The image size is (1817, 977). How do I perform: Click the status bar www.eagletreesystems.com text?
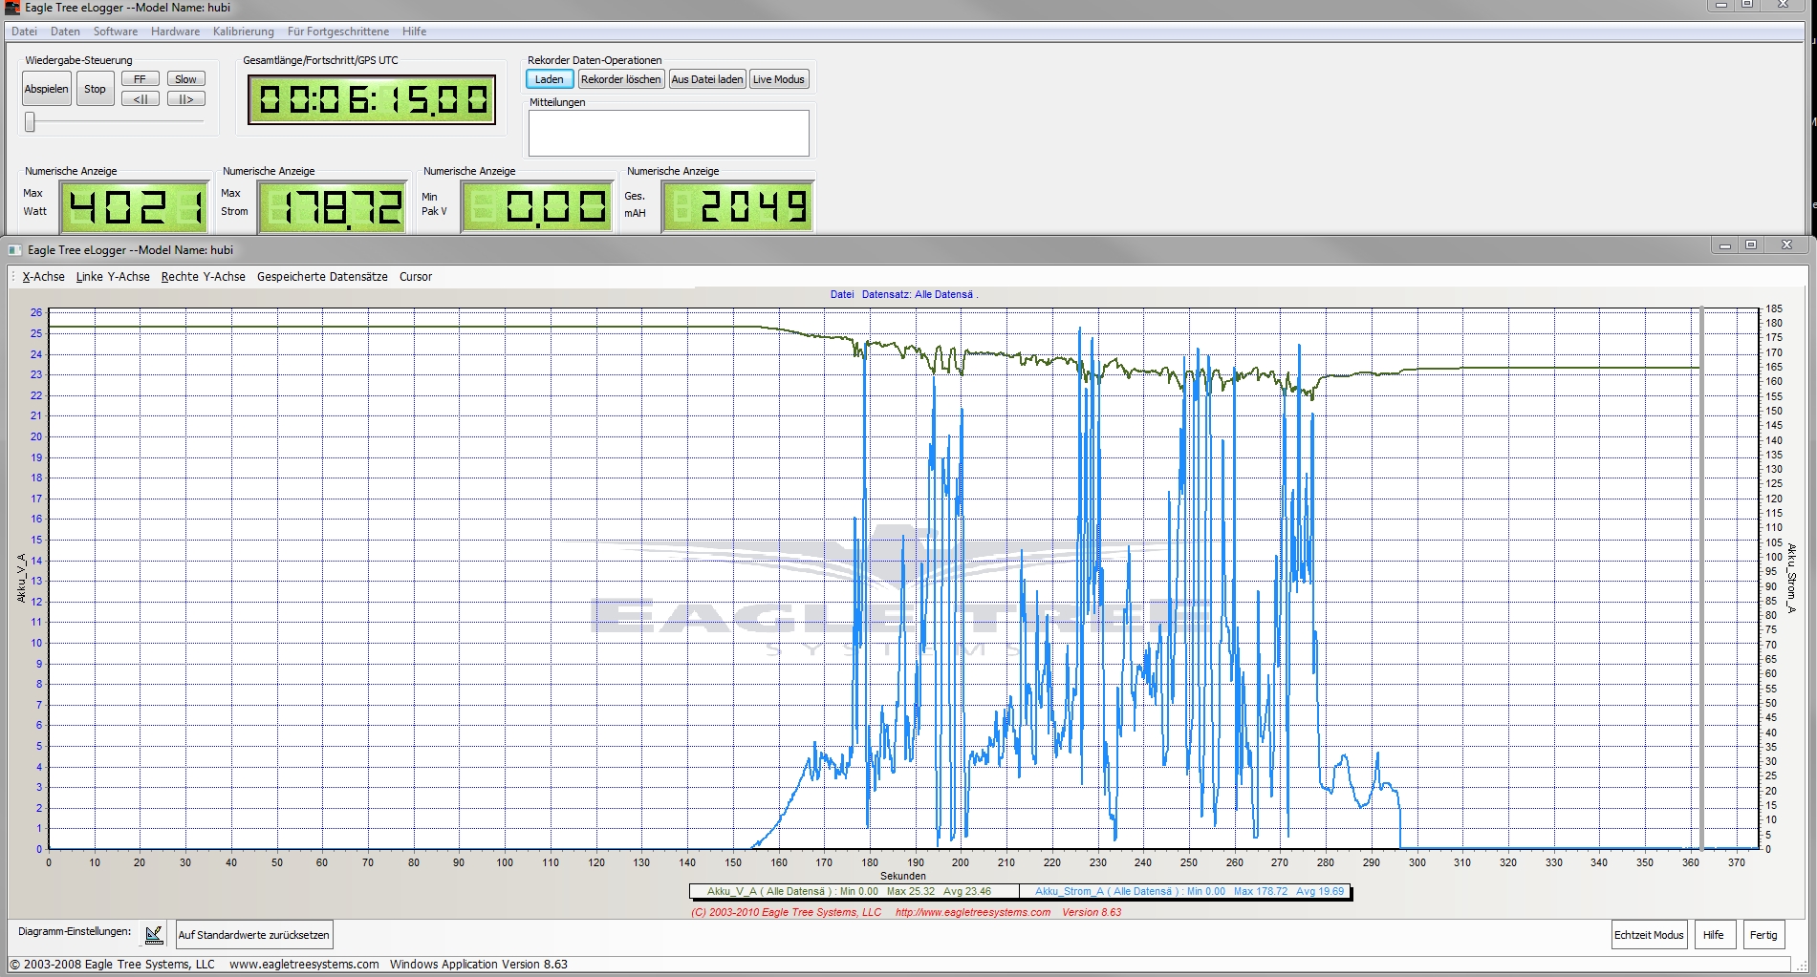coord(304,965)
